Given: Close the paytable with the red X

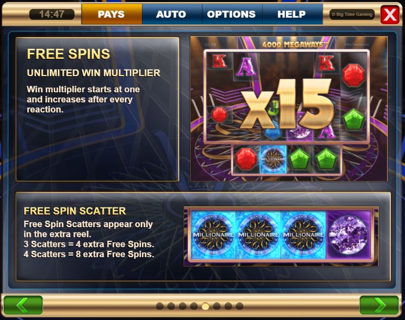Looking at the screenshot, I should 390,14.
